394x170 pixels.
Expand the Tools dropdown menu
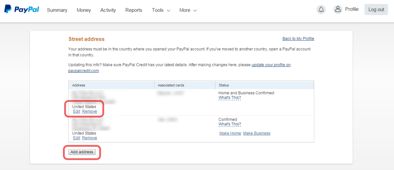161,10
